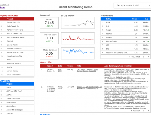This screenshot has height=115, width=151.
Task: Select AbbVie in All Projects list
Action: point(17,95)
